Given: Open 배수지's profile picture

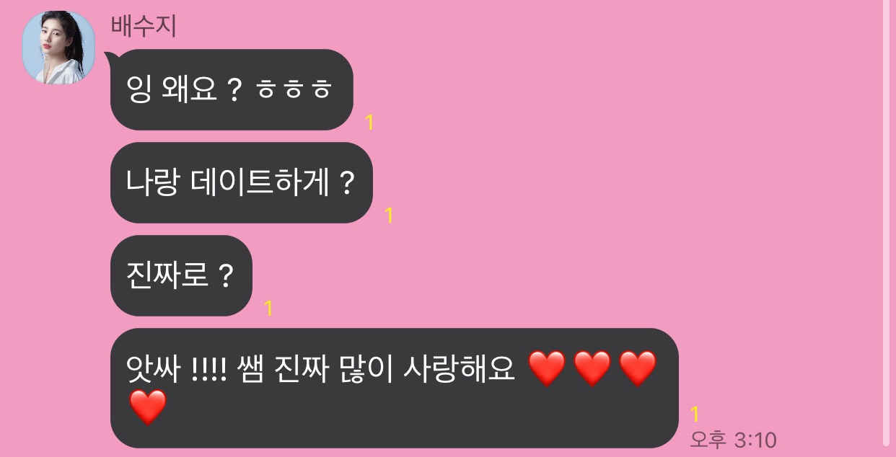Looking at the screenshot, I should point(58,48).
